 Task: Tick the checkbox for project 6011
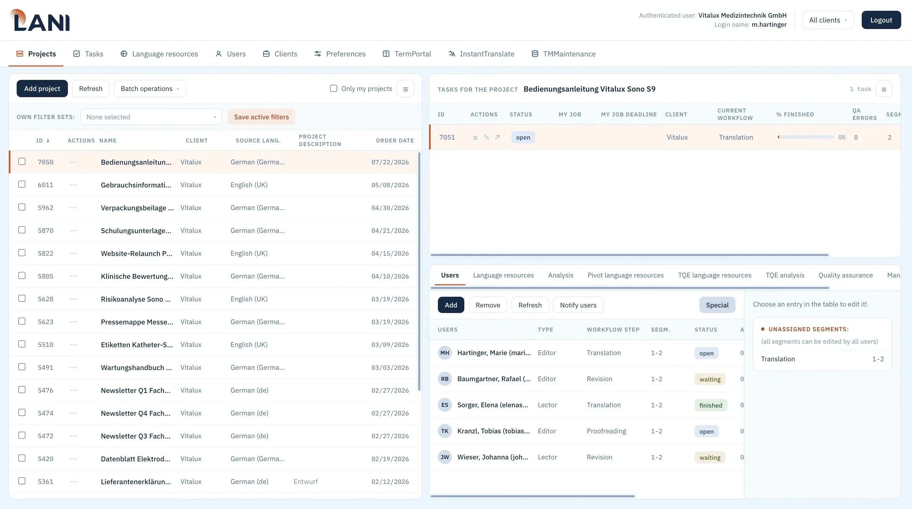[x=22, y=185]
